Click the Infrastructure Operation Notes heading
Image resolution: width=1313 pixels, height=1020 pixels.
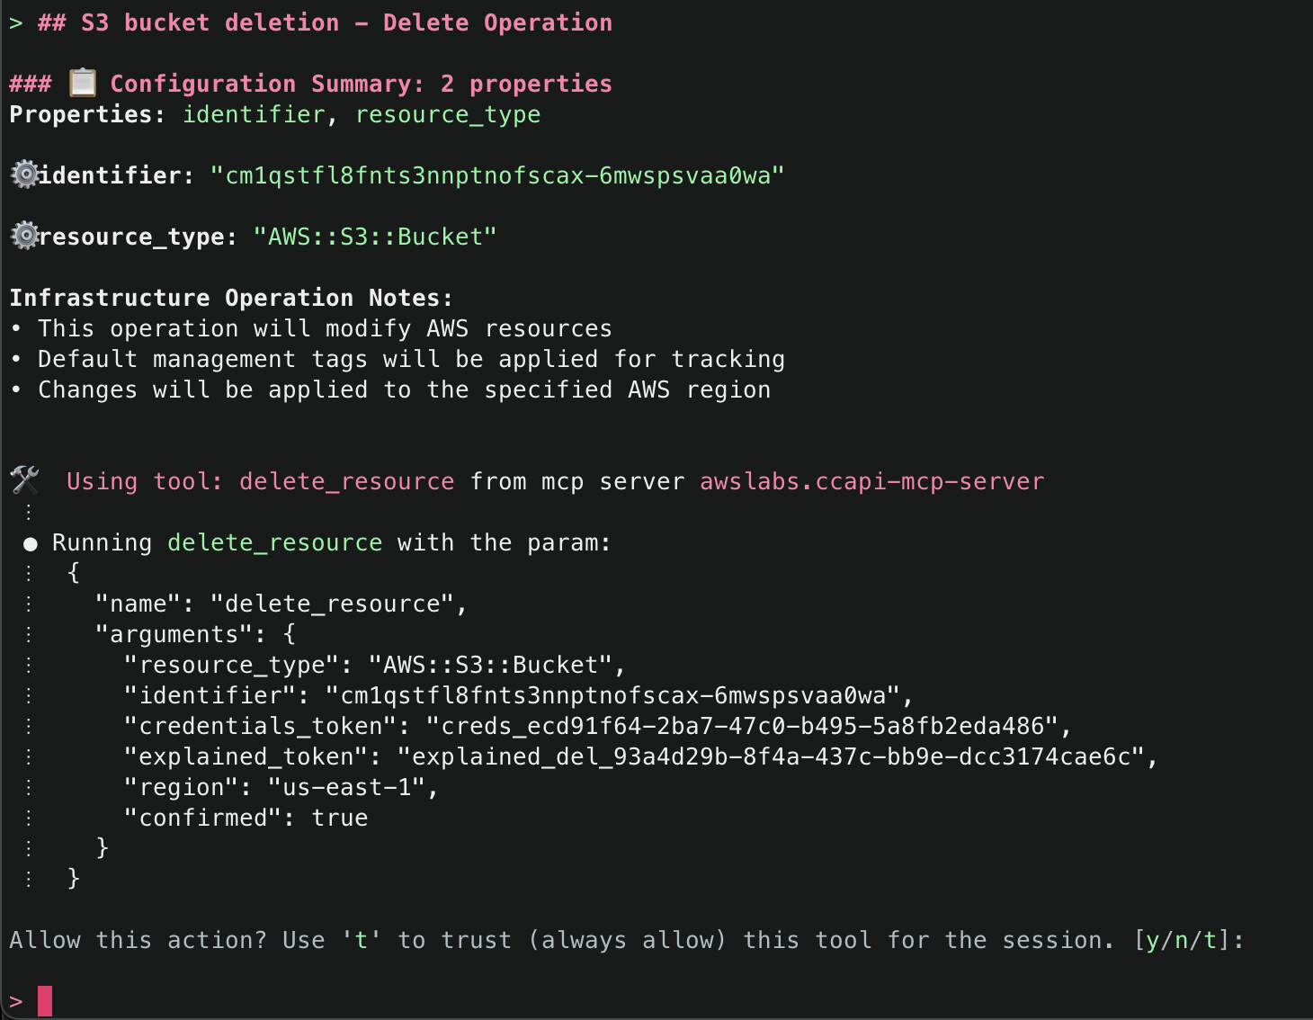click(x=231, y=298)
